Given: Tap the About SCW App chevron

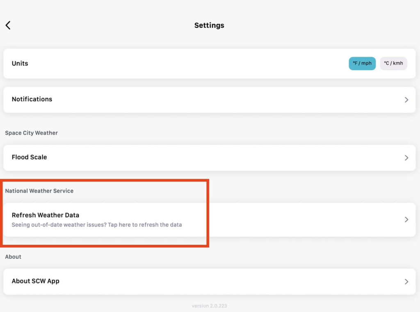Looking at the screenshot, I should 406,282.
